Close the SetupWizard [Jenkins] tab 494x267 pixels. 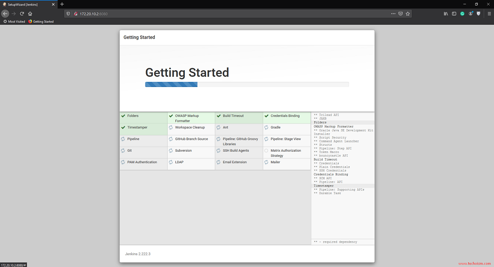(x=53, y=4)
